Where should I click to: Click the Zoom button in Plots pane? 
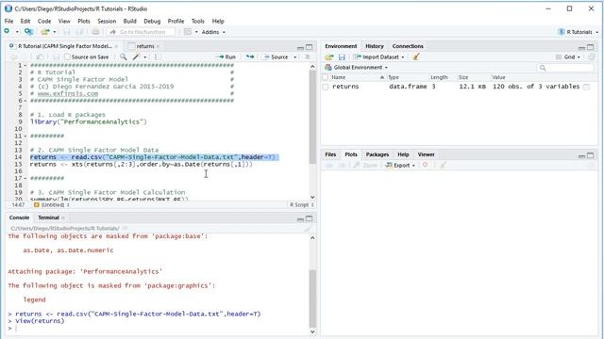[365, 165]
